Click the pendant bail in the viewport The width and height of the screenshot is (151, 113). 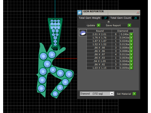55,33
